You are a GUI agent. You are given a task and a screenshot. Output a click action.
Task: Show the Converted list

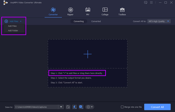pos(96,21)
